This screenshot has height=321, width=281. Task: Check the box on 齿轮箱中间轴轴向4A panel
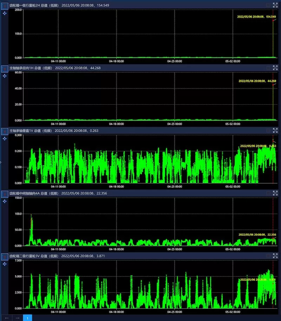click(x=268, y=193)
